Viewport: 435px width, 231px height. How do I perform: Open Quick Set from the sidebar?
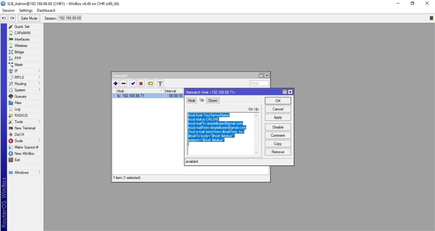pos(25,27)
